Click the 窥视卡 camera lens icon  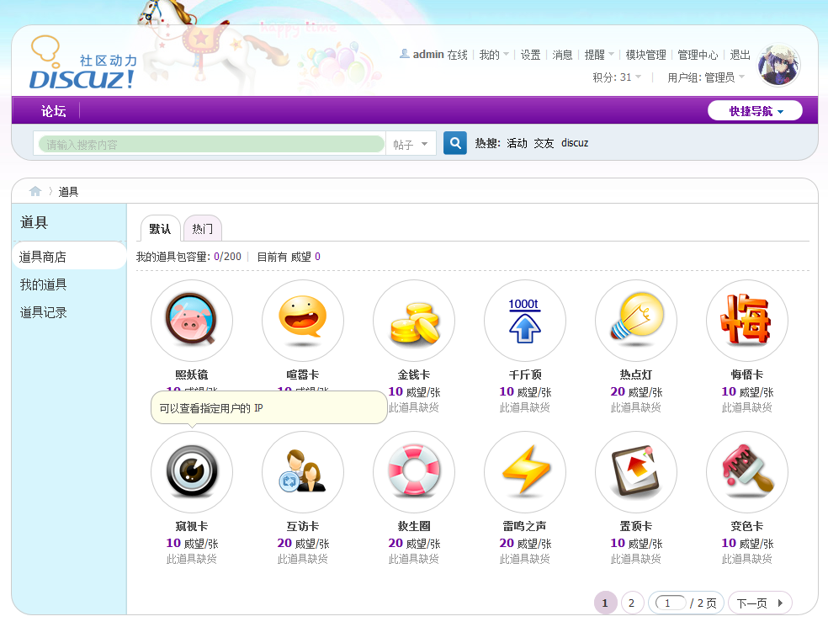191,472
